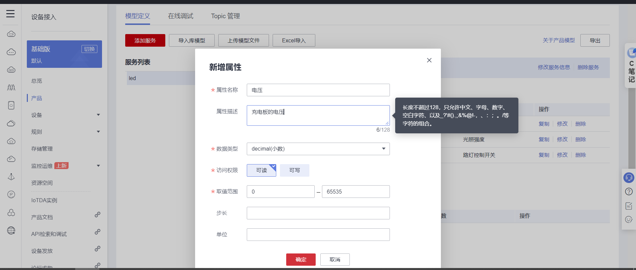Click the Excel导入 button
This screenshot has height=270, width=636.
pyautogui.click(x=294, y=40)
